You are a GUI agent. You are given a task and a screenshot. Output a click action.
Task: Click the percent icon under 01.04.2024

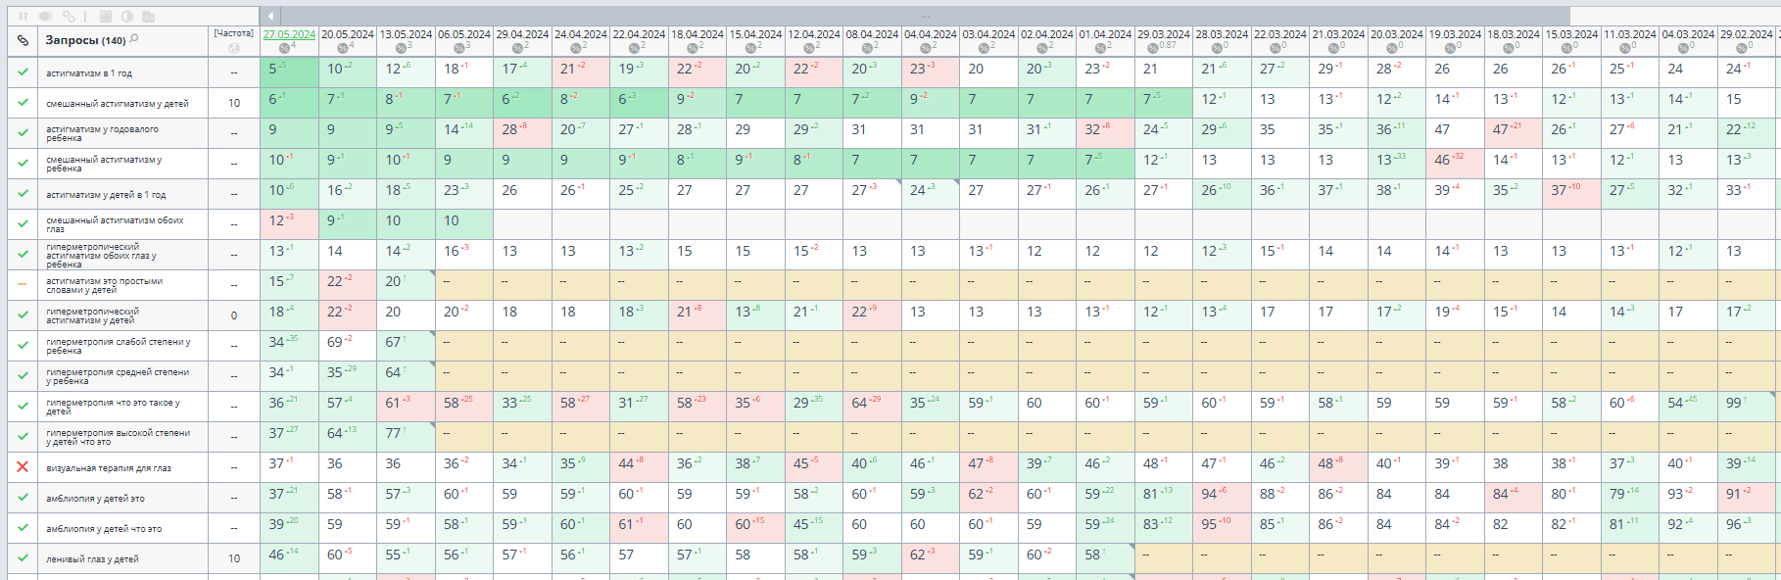coord(1101,48)
